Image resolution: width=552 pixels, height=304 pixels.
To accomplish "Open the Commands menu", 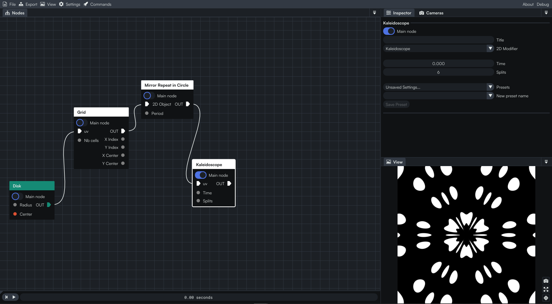I will click(x=97, y=4).
